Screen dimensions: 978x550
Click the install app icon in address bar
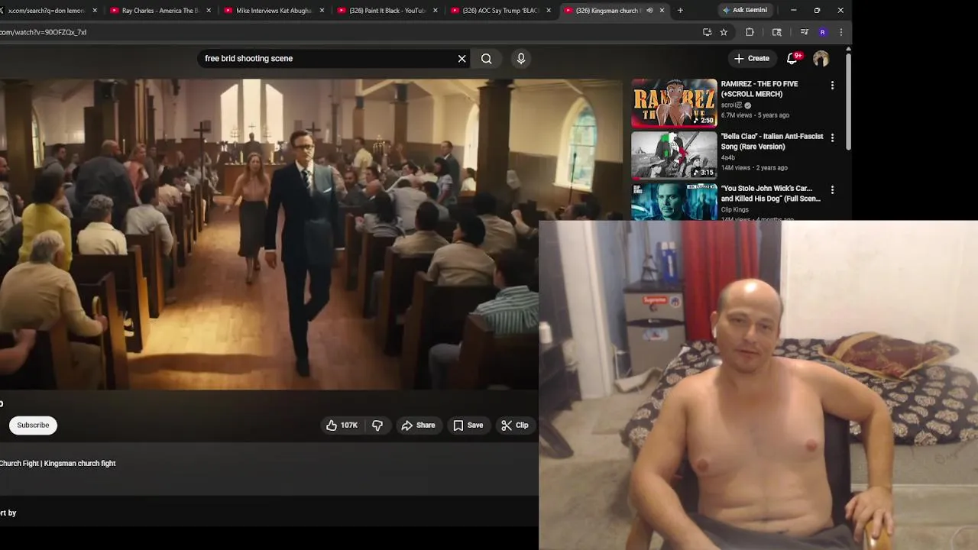(707, 32)
